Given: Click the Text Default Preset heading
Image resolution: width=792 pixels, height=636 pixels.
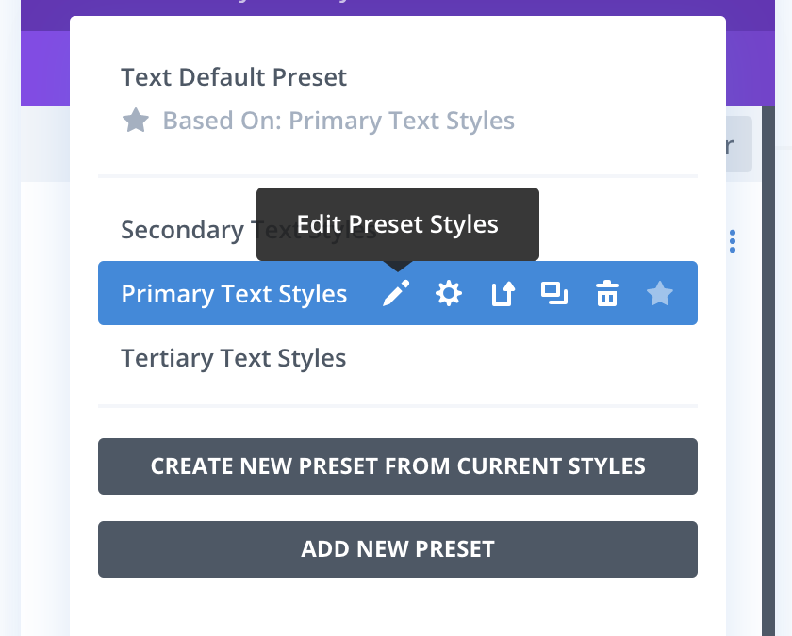Looking at the screenshot, I should 234,77.
